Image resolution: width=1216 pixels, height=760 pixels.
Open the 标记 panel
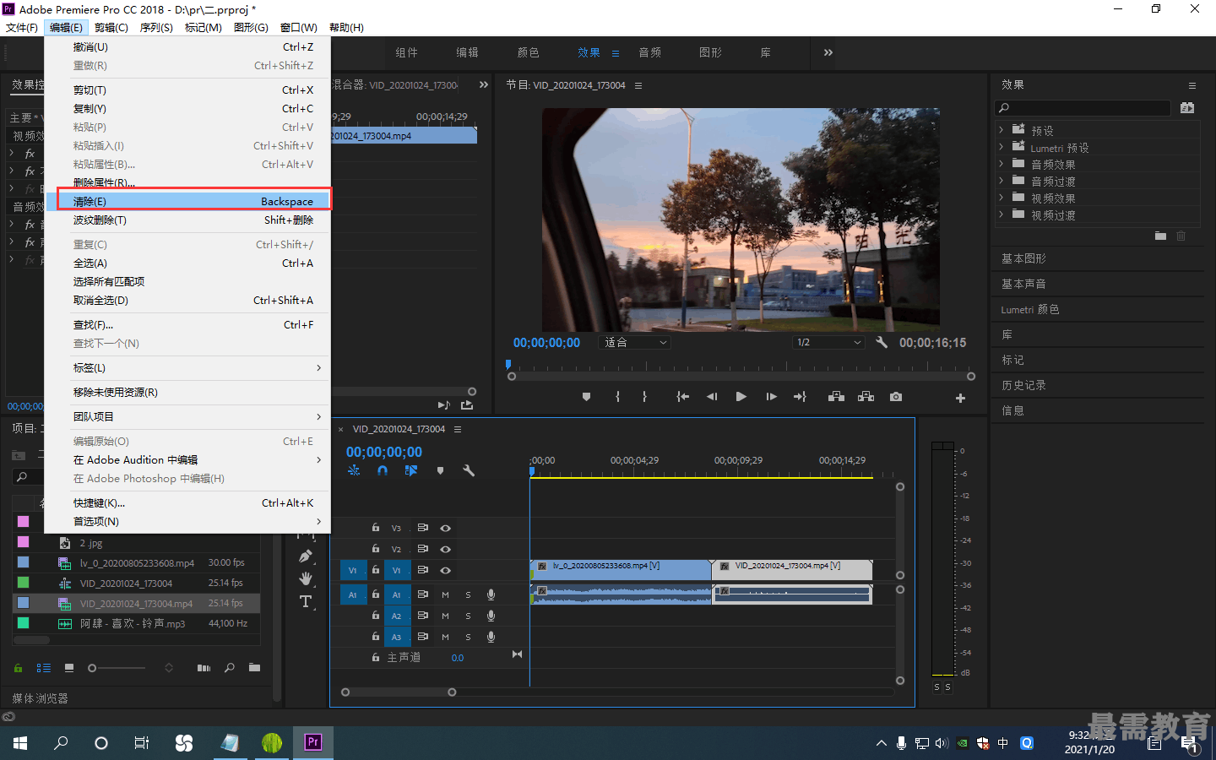(1012, 360)
